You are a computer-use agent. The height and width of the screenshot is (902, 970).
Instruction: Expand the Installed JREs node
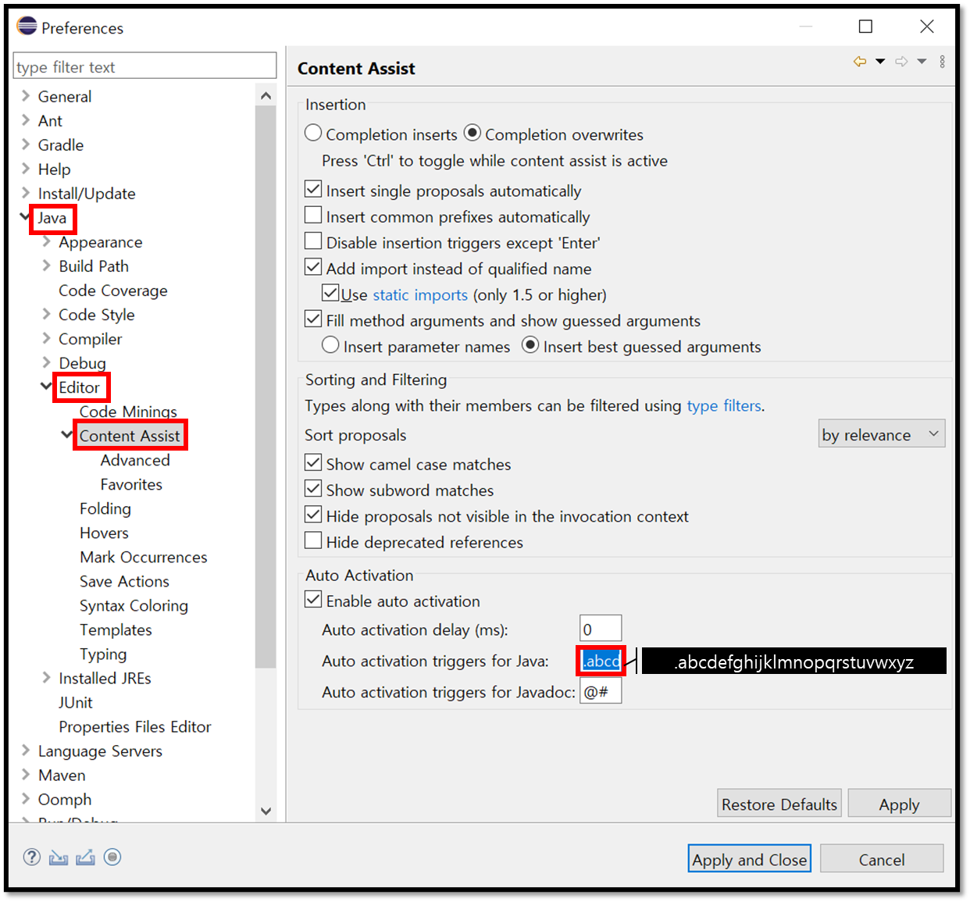click(47, 677)
